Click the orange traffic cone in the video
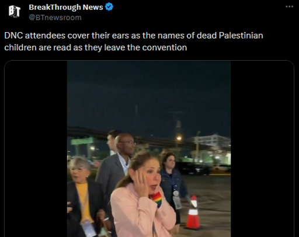 (193, 212)
